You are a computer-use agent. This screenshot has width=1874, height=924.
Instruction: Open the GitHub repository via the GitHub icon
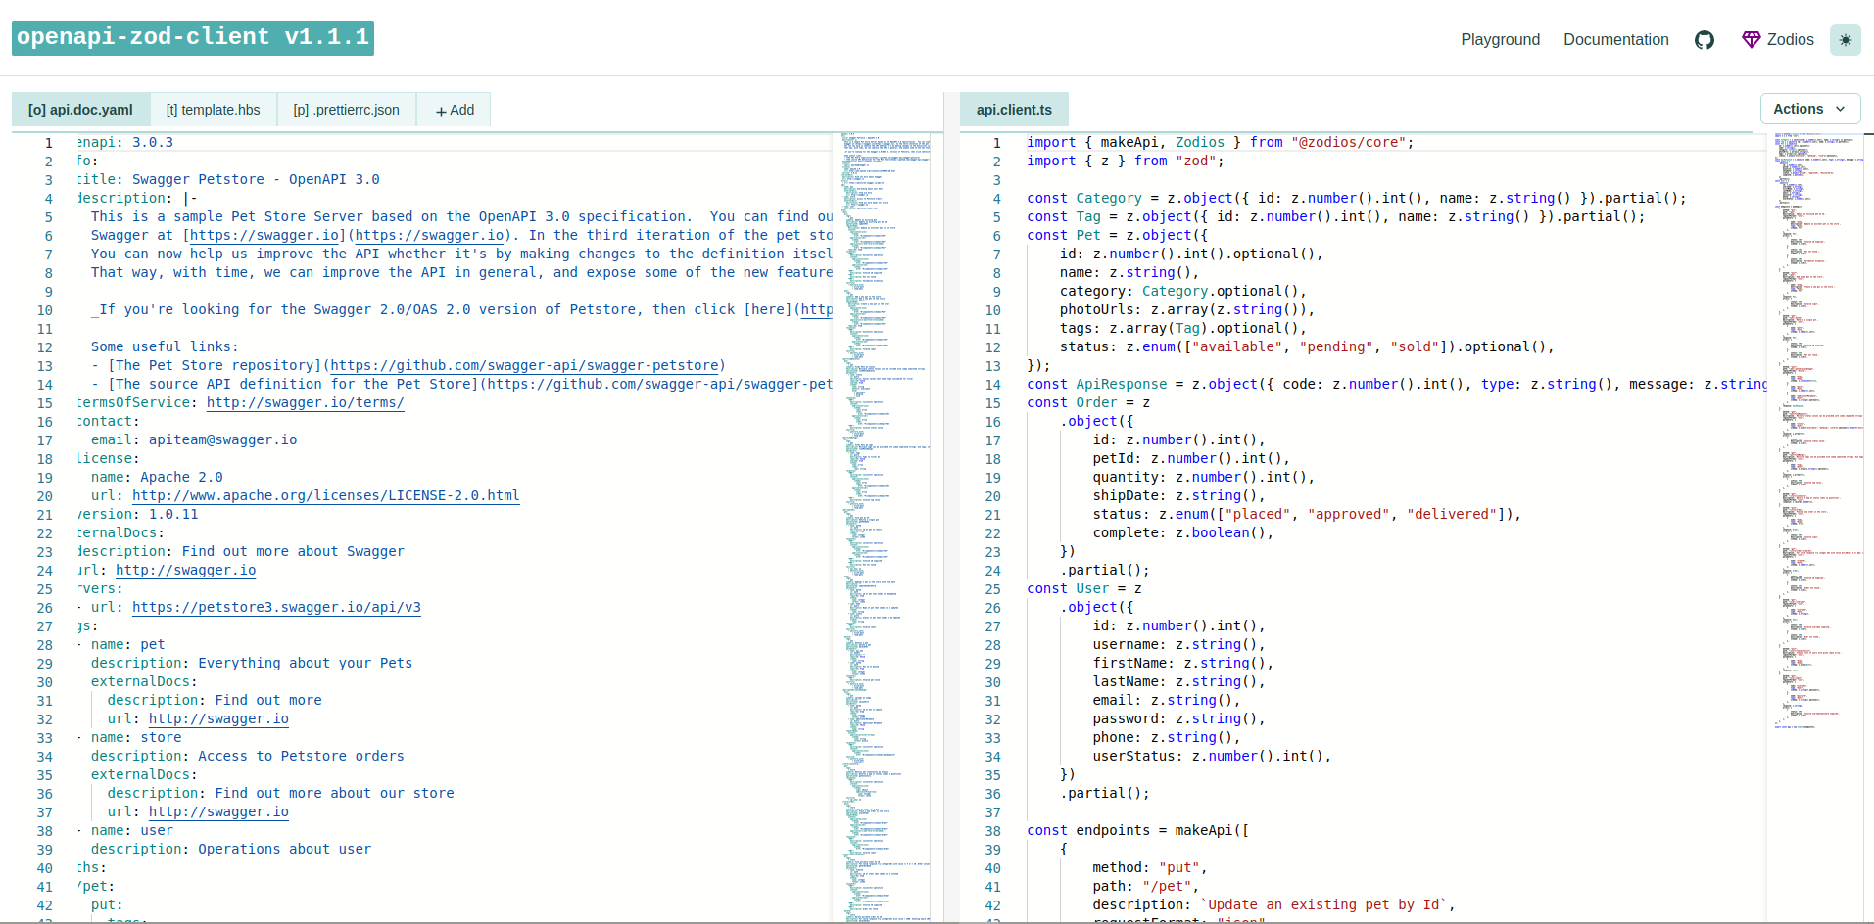pyautogui.click(x=1705, y=39)
